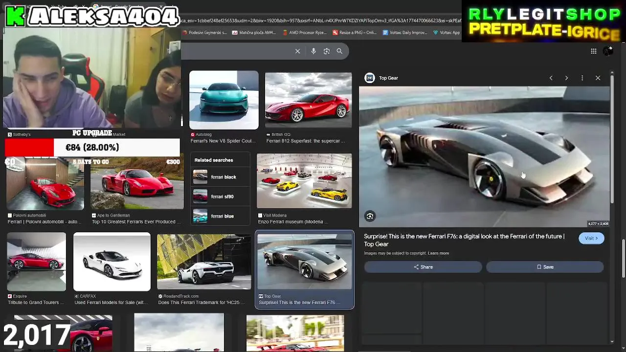
Task: Open Polovni automobili red Ferrari thumbnail
Action: click(45, 183)
